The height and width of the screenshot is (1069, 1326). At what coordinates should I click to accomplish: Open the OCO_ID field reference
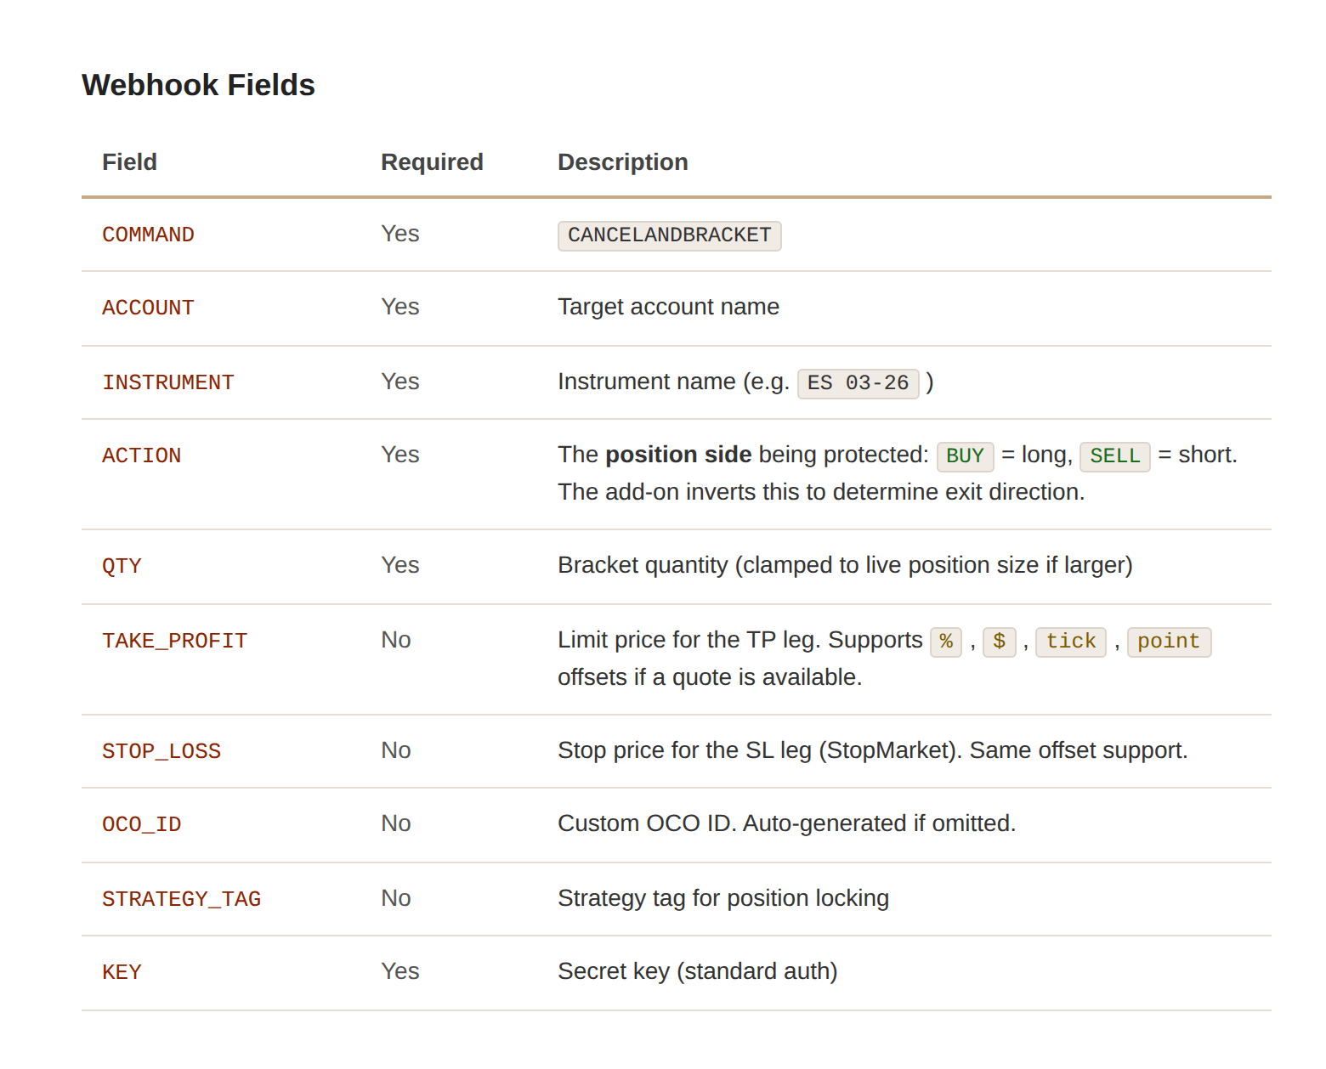(141, 824)
